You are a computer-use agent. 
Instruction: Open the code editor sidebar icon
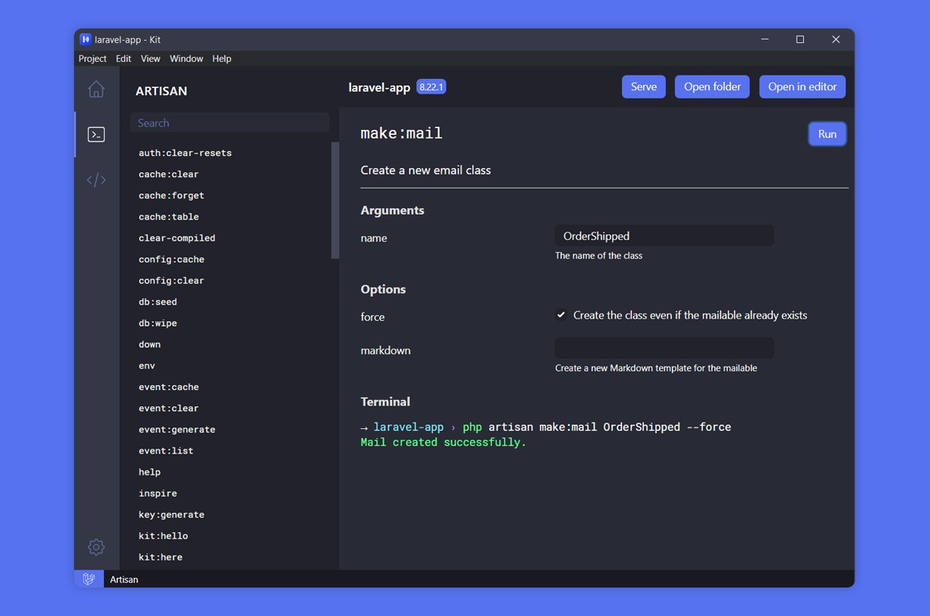96,180
